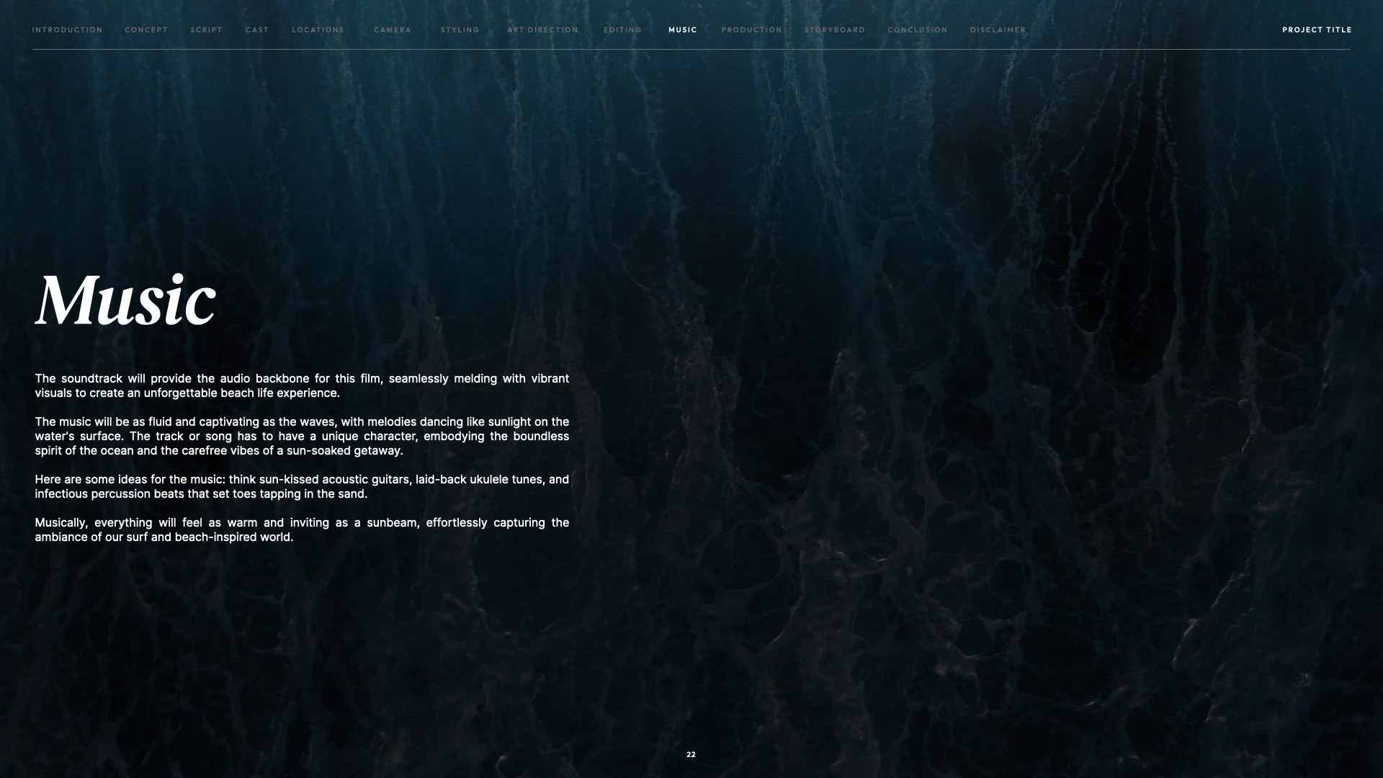Open the Disclaimer tab

998,30
